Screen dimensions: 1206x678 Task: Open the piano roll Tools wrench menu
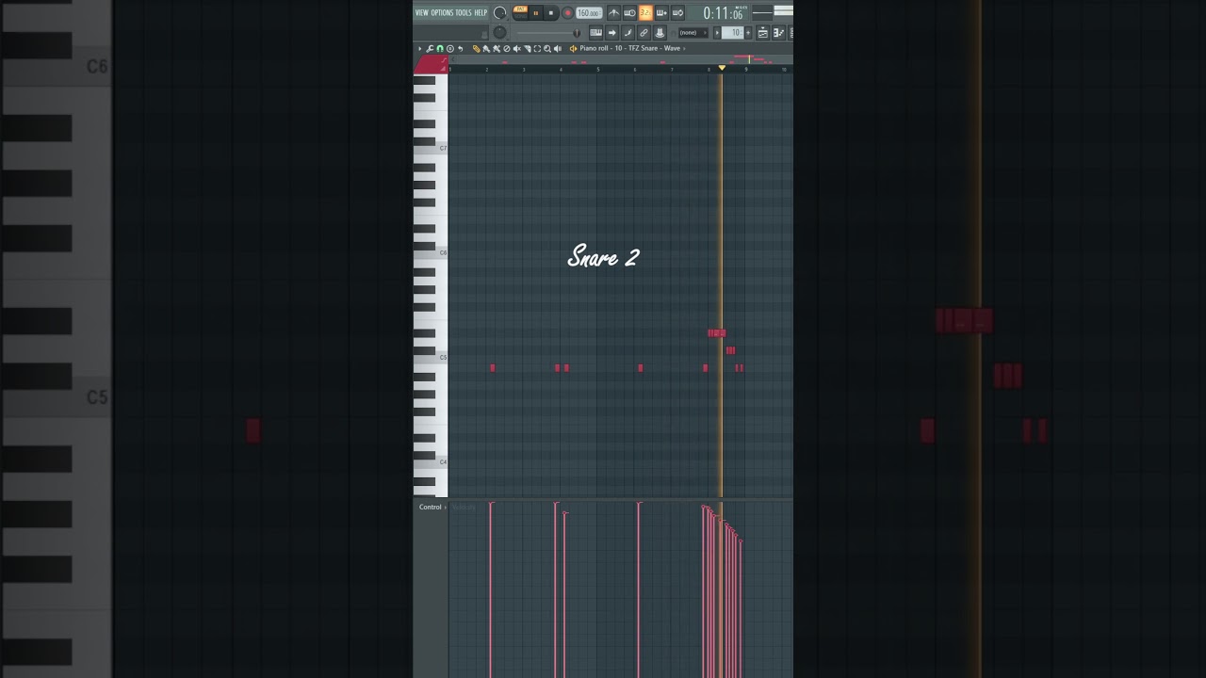point(430,48)
